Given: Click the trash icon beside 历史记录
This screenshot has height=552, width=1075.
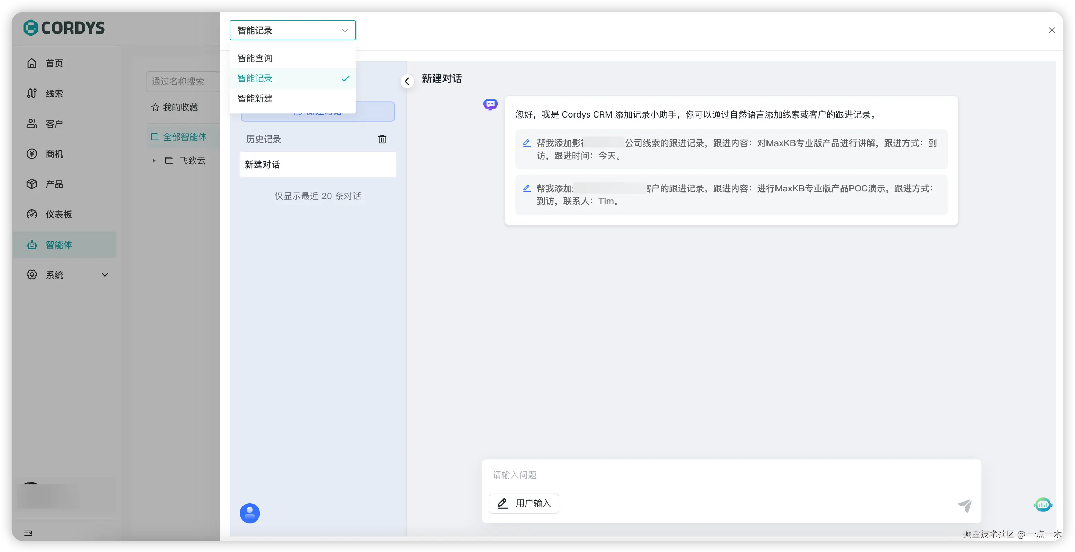Looking at the screenshot, I should coord(382,139).
